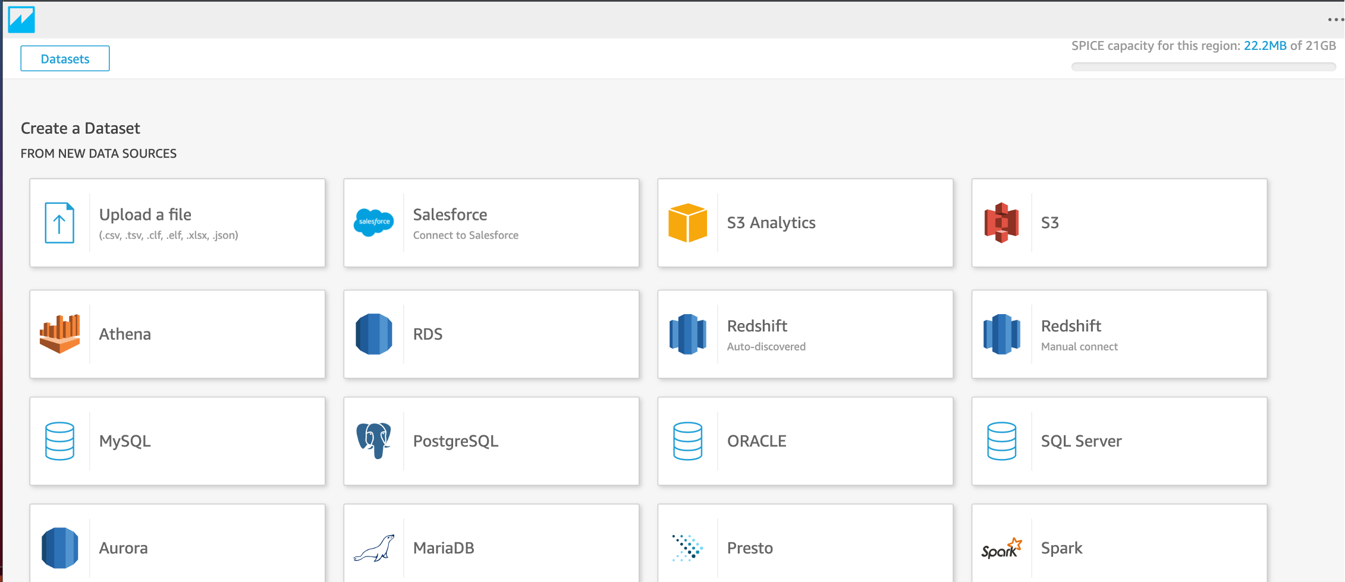Click the blue RDS icon
Viewport: 1345px width, 582px height.
pos(374,334)
